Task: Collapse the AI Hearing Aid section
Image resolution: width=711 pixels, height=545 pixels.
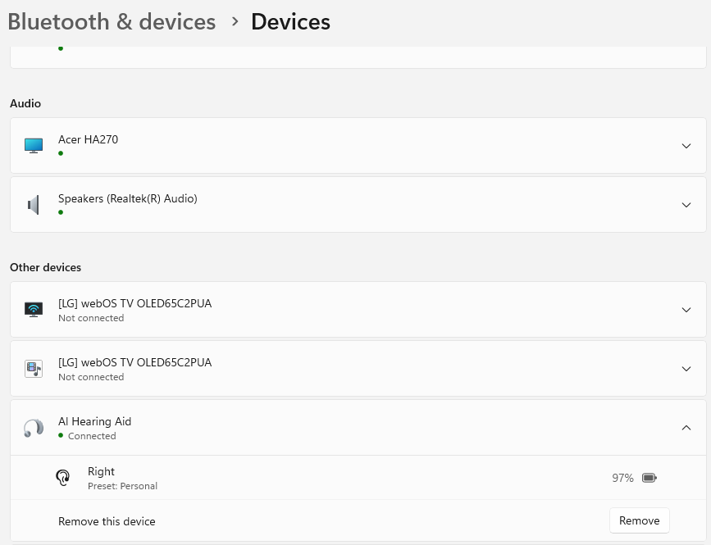Action: [686, 428]
